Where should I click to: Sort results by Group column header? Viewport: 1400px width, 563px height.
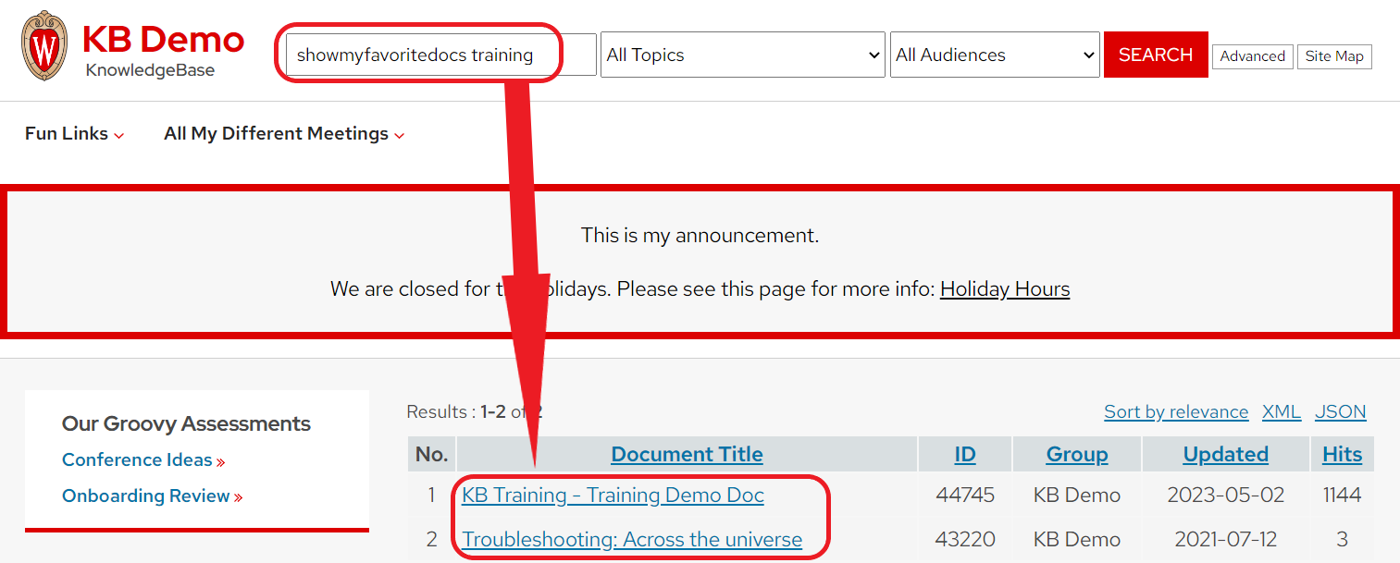(1077, 454)
